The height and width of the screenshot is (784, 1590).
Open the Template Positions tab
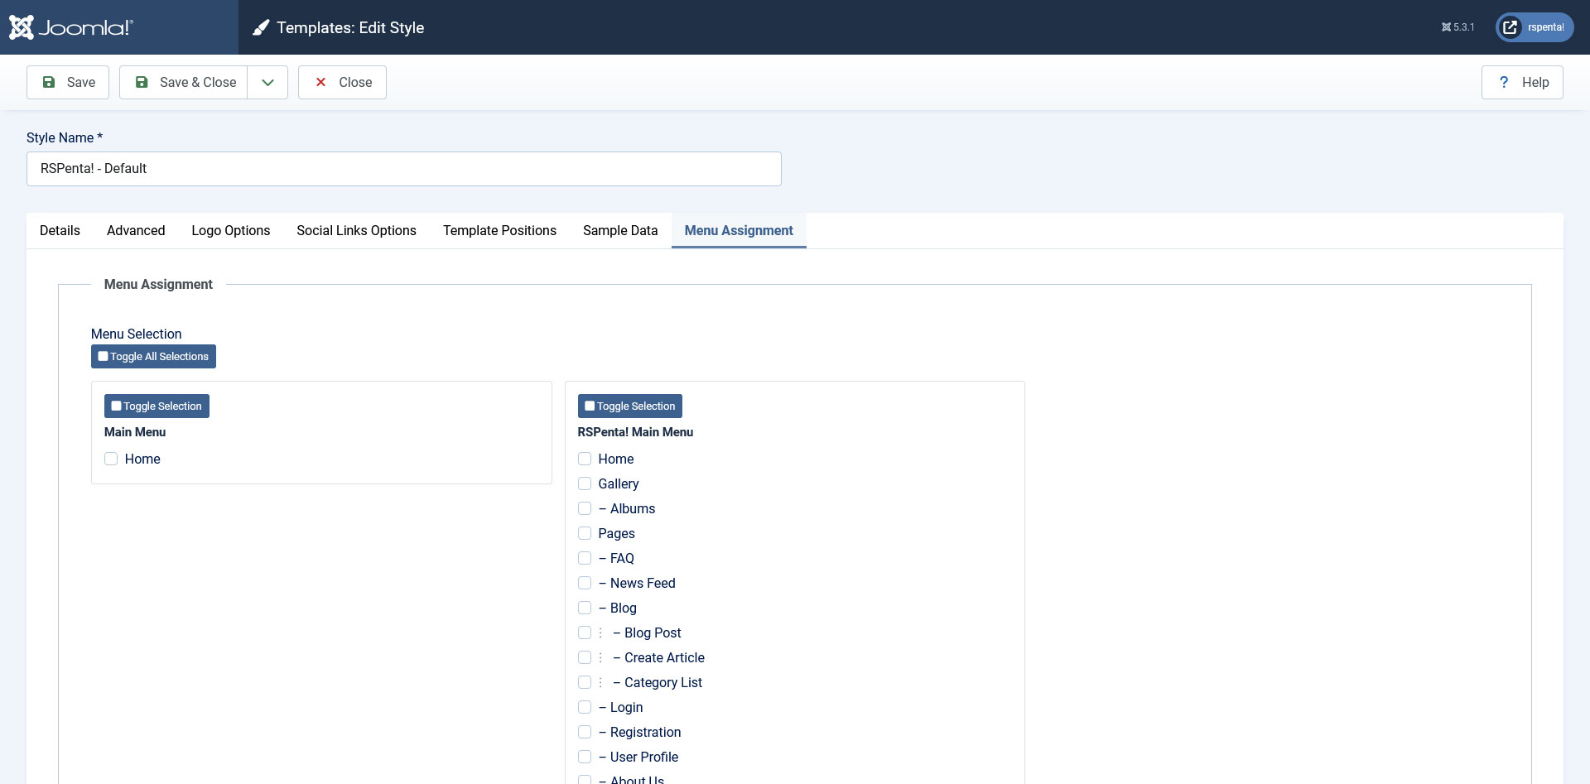click(499, 230)
